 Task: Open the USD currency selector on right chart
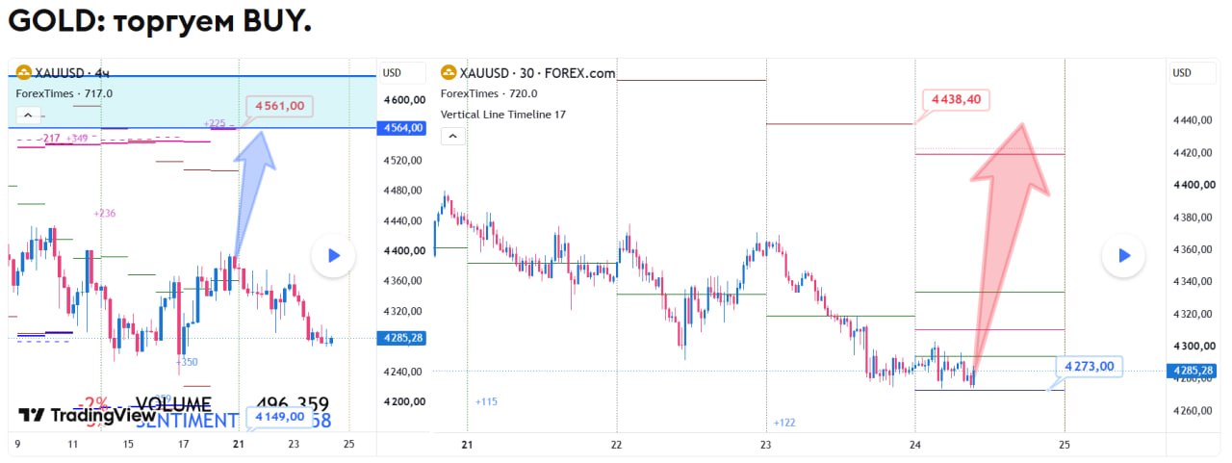tap(1182, 72)
